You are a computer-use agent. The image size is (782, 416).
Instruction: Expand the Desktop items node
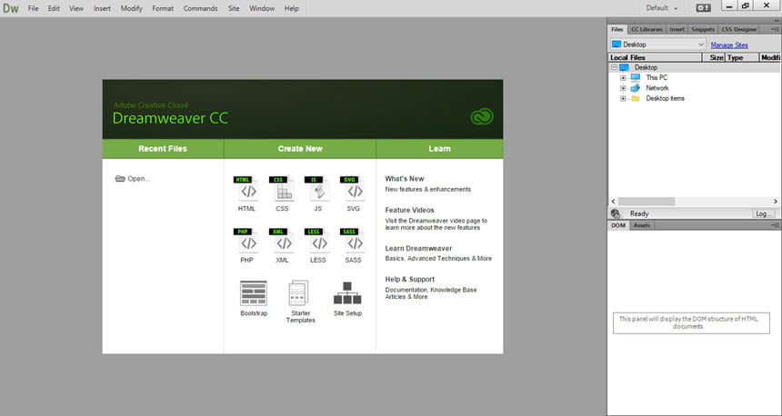tap(623, 99)
